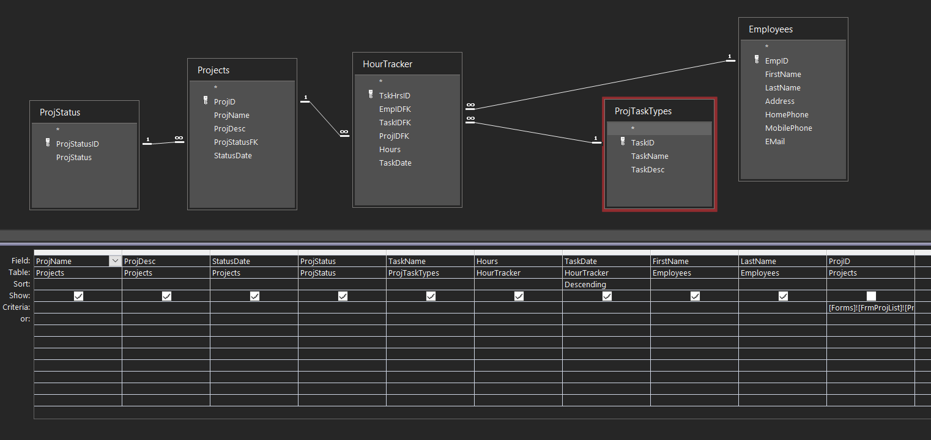Click the column selector bar above LastName
931x440 pixels.
(783, 252)
